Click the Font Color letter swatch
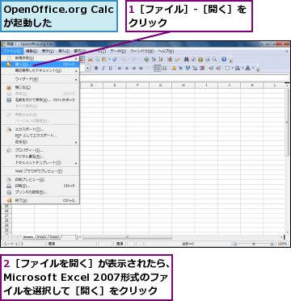 (x=248, y=69)
